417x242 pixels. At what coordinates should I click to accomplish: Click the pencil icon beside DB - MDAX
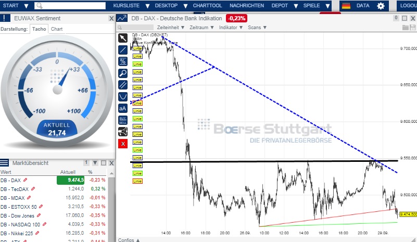point(29,198)
